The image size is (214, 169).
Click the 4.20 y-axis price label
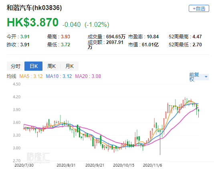click(x=16, y=97)
